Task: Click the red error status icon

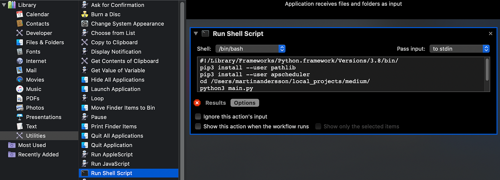Action: pos(197,103)
